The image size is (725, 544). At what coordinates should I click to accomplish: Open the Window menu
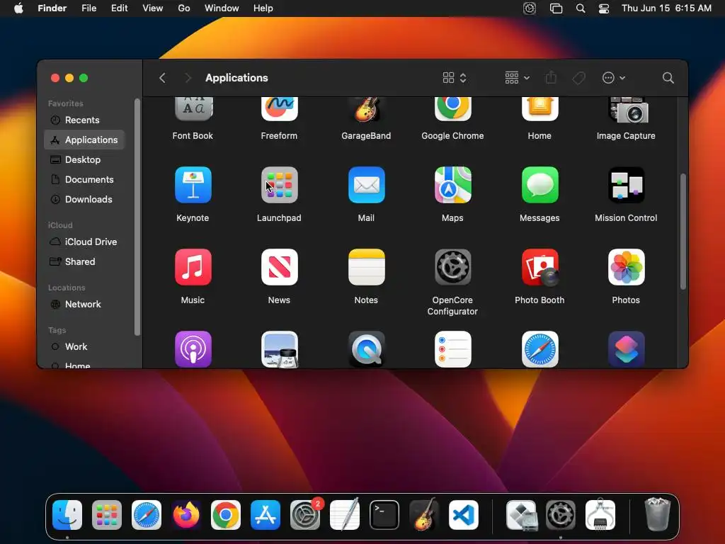tap(222, 8)
